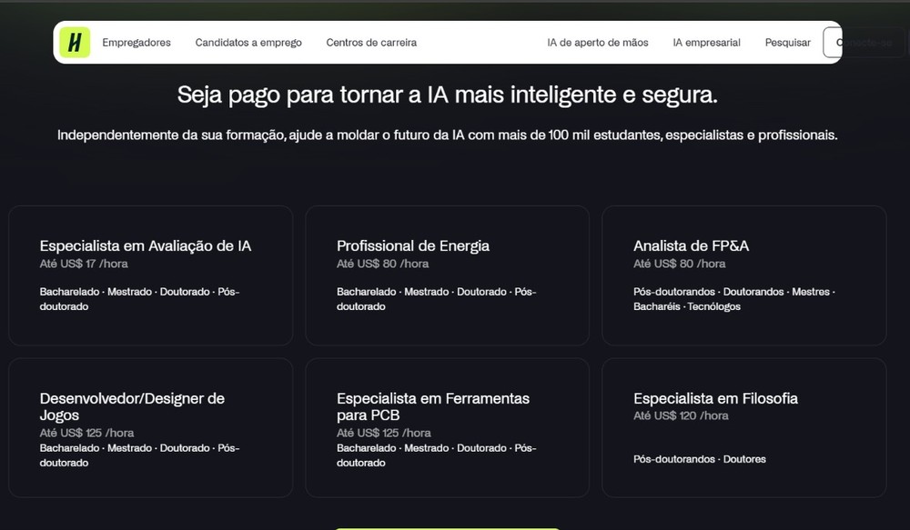Image resolution: width=910 pixels, height=530 pixels.
Task: Click the 'Até US$ 120 /hora' rate text
Action: (x=681, y=415)
